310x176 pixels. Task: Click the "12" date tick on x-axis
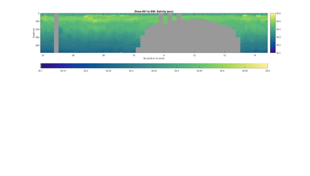[194, 55]
